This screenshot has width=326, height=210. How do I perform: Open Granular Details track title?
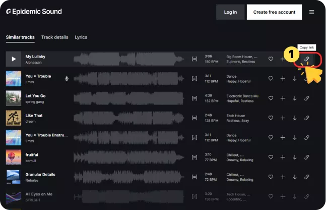click(x=40, y=174)
